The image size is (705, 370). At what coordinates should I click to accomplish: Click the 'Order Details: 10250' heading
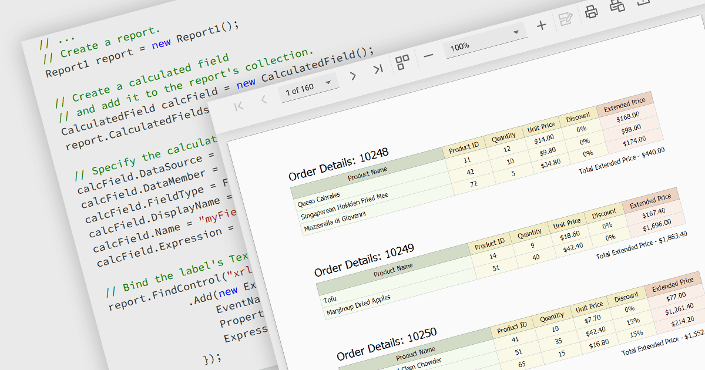387,344
